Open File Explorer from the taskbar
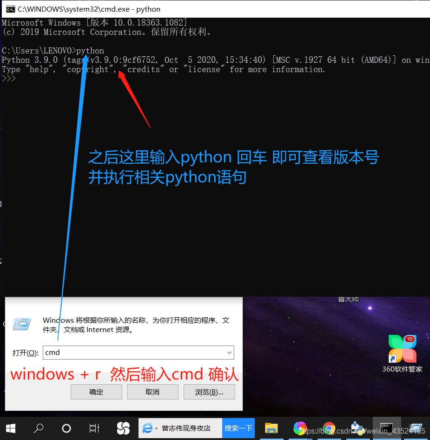This screenshot has width=430, height=440. [271, 428]
